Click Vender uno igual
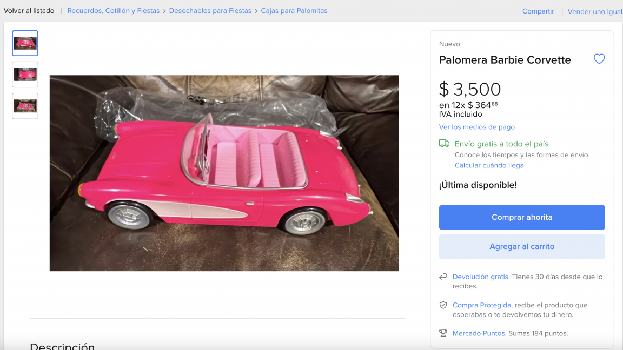Screen dimensions: 623x350 [x=595, y=11]
